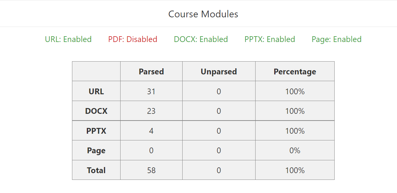Select the Percentage column header

click(x=295, y=71)
